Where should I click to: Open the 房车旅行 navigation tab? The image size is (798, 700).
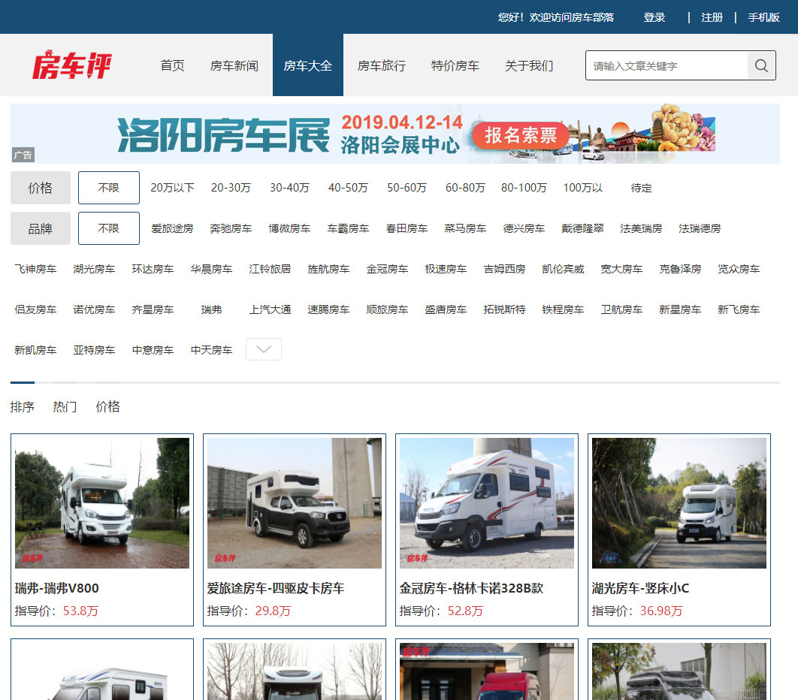click(381, 65)
